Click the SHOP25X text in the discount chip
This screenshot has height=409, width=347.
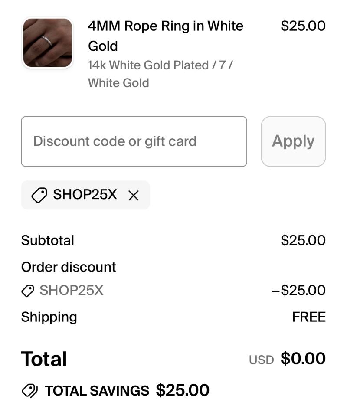(85, 195)
